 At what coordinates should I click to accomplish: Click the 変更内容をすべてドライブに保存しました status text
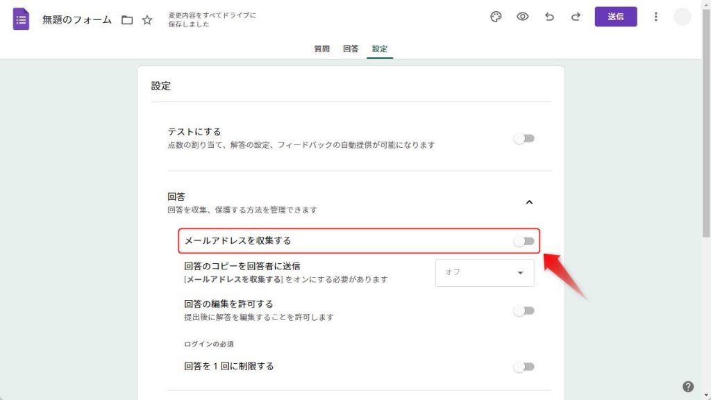(x=212, y=19)
